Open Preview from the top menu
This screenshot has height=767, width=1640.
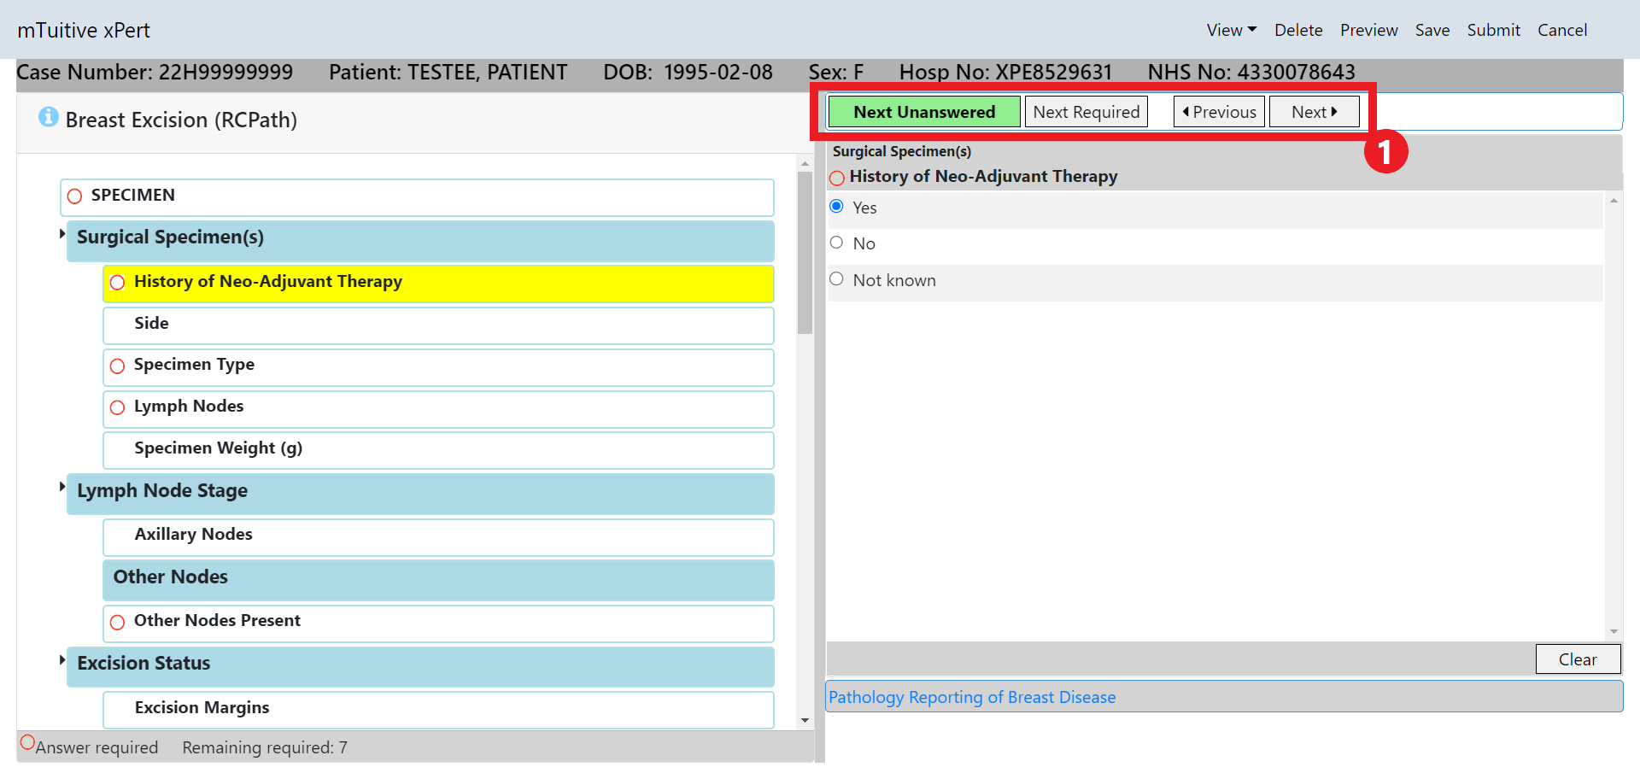point(1368,30)
